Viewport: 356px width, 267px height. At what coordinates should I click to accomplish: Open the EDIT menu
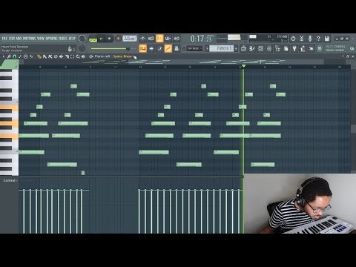pos(12,39)
